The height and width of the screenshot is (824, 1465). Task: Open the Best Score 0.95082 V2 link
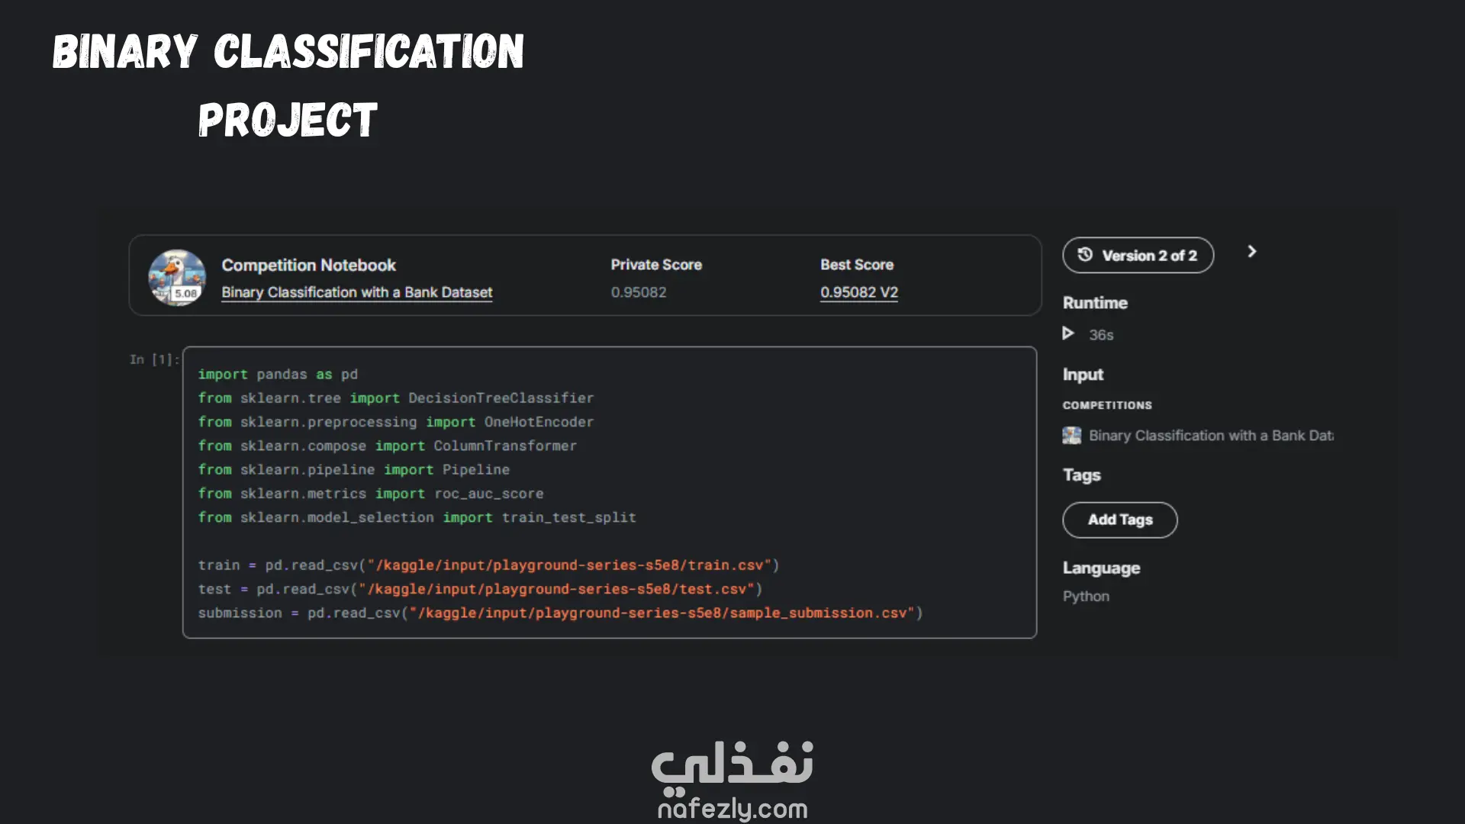tap(858, 292)
